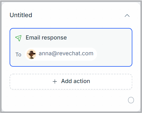142x113 pixels.
Task: Click the empty circle output node
Action: 131,100
